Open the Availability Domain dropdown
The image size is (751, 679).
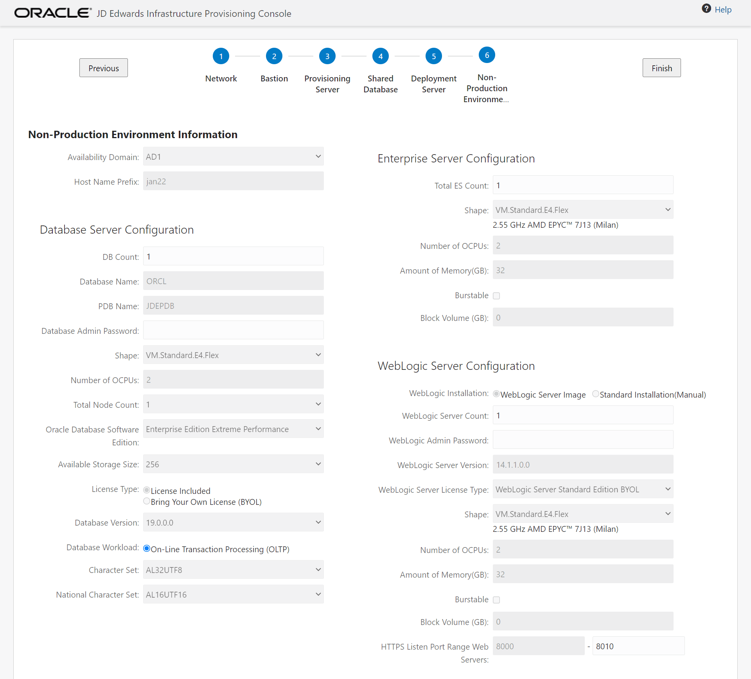tap(233, 157)
